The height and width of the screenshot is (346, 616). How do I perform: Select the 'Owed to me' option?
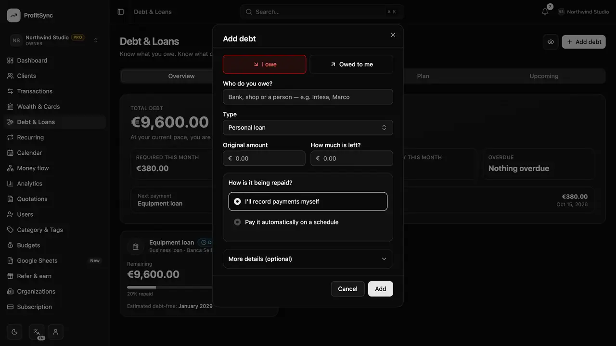(351, 64)
